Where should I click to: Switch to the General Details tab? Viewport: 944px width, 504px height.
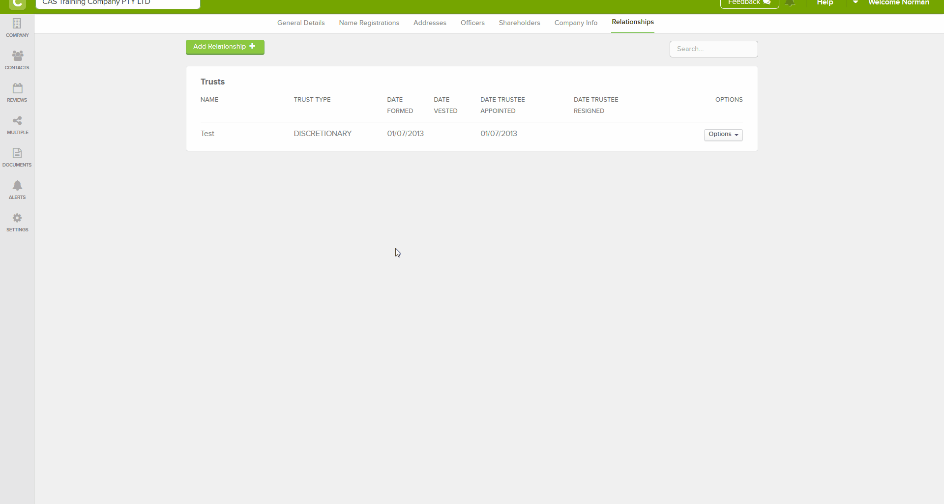(x=301, y=23)
